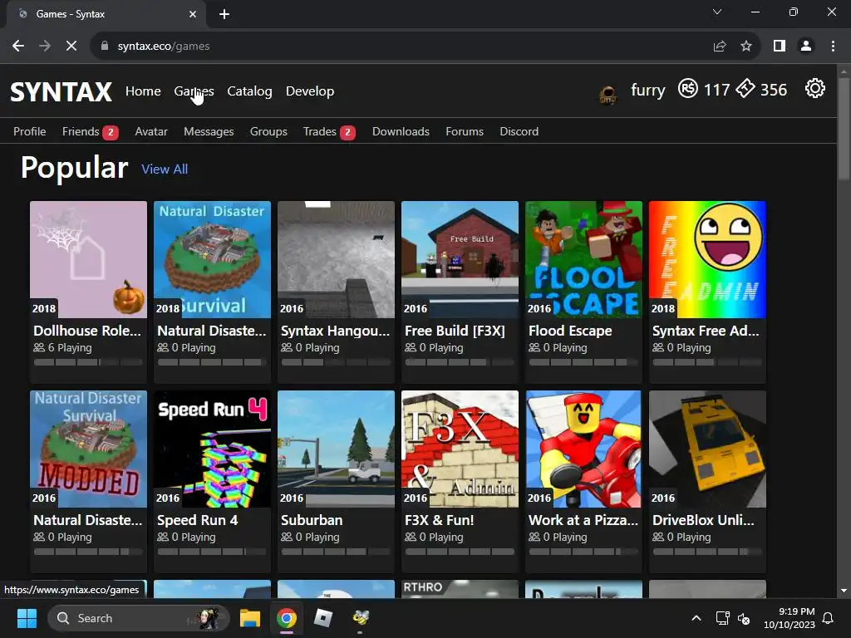Click Flood Escape rating bar
The image size is (851, 638).
point(583,362)
